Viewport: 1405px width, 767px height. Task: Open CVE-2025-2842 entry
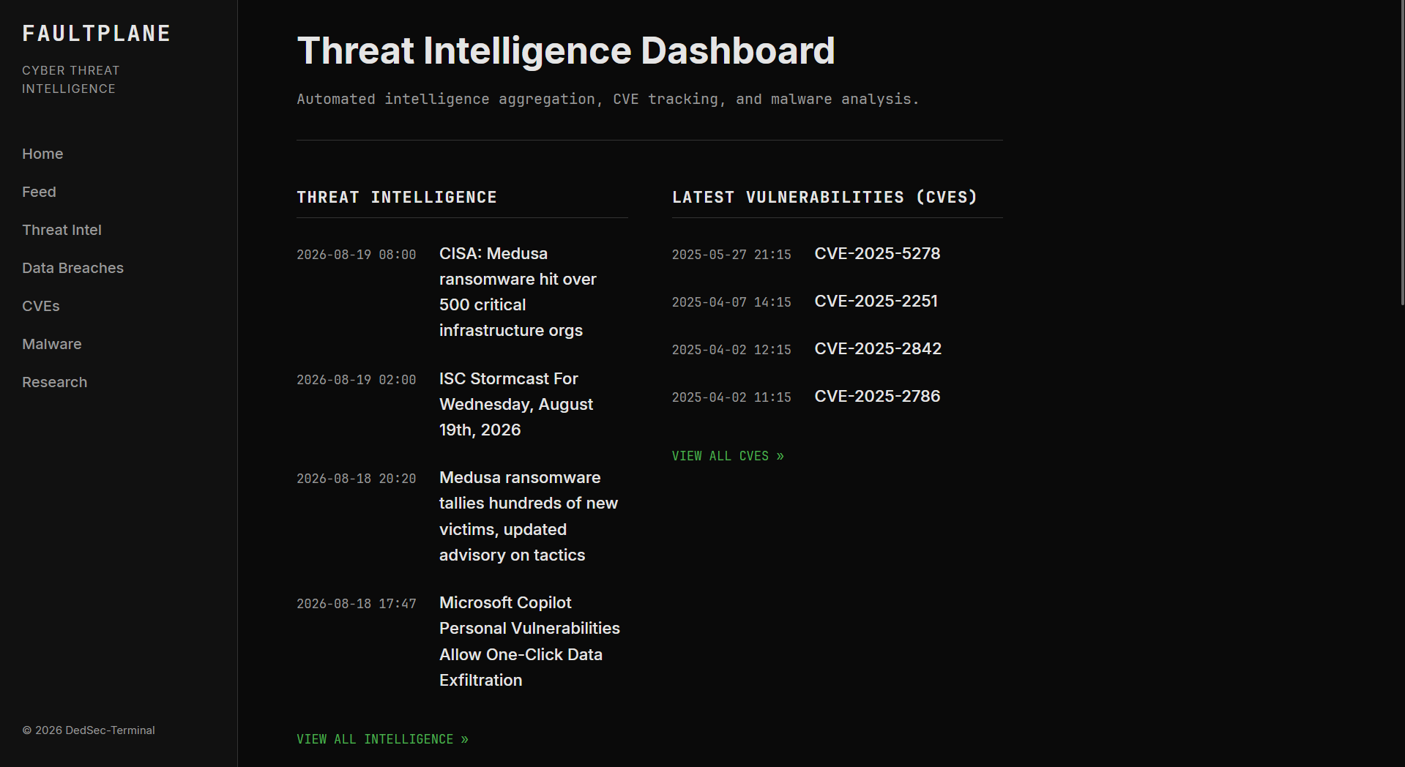tap(878, 348)
